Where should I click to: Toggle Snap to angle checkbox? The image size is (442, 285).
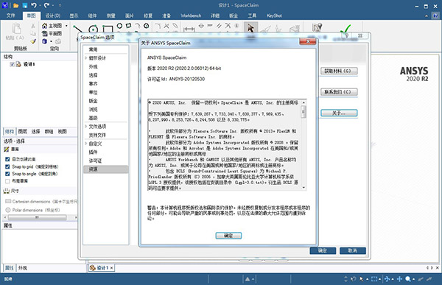7,174
